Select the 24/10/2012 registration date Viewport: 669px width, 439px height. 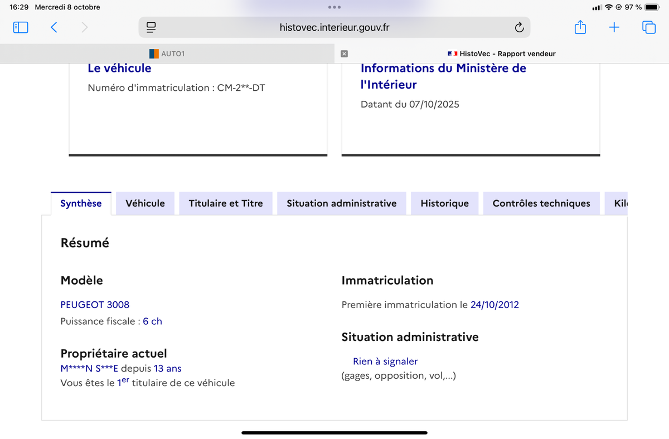tap(495, 305)
